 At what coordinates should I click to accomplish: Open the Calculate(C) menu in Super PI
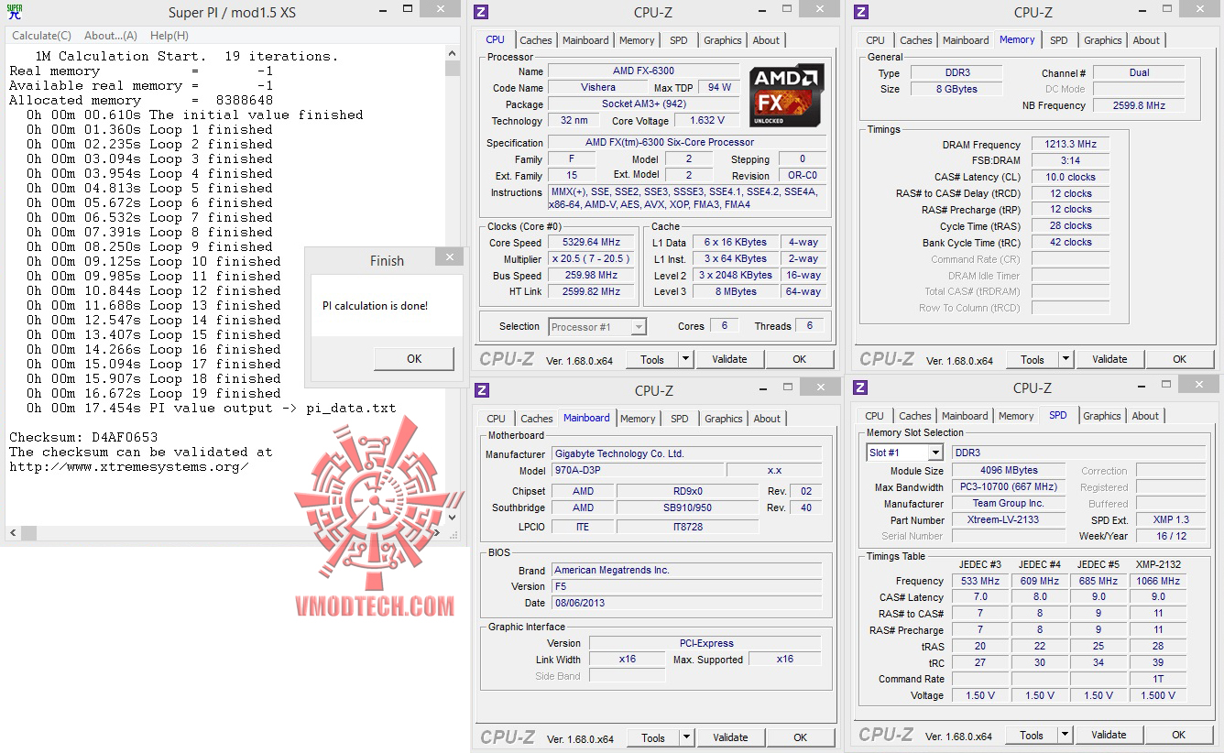41,36
